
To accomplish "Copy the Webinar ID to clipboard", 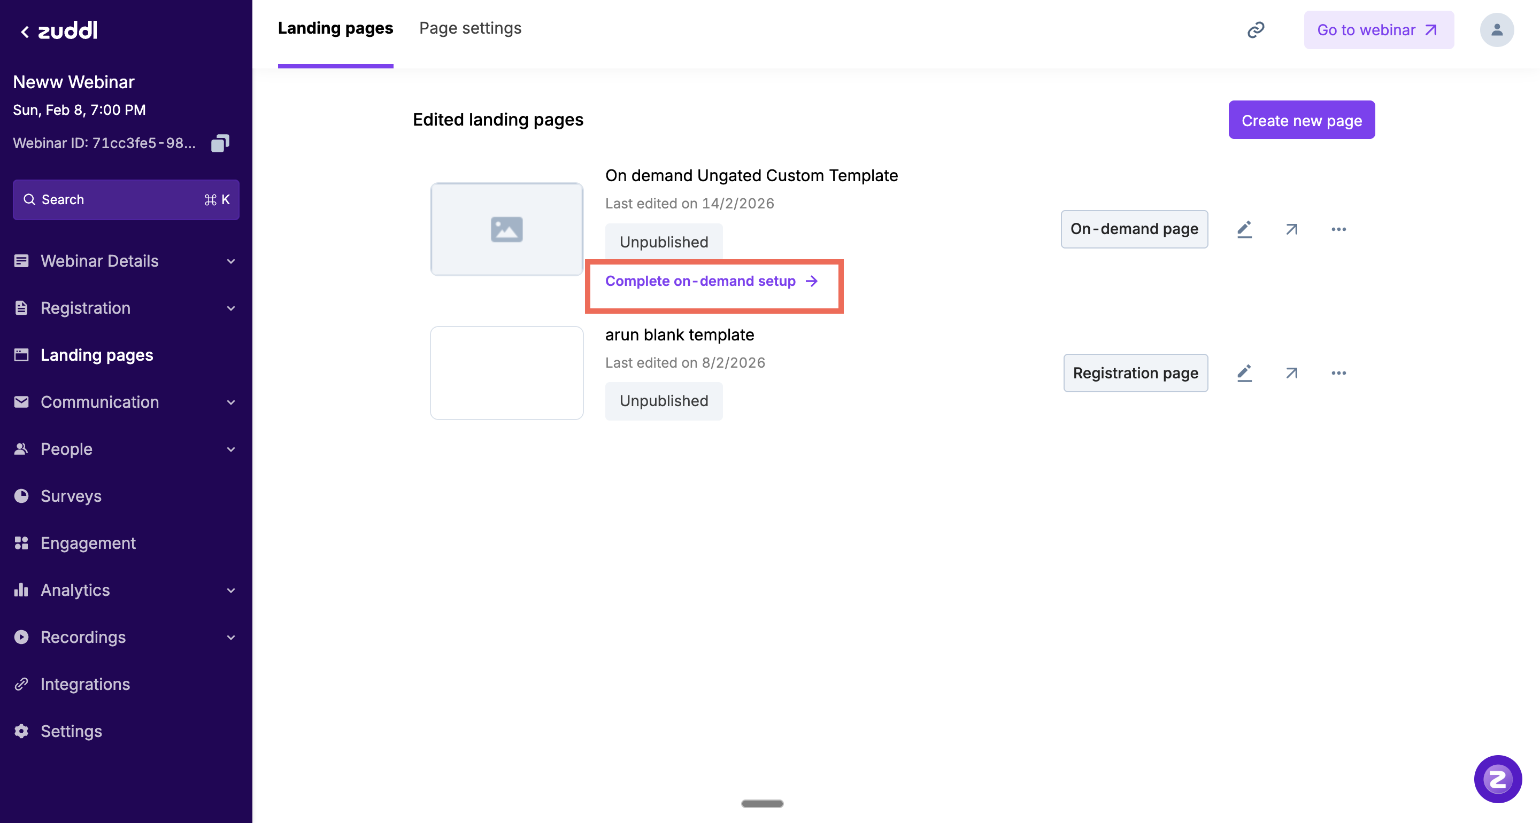I will coord(220,143).
